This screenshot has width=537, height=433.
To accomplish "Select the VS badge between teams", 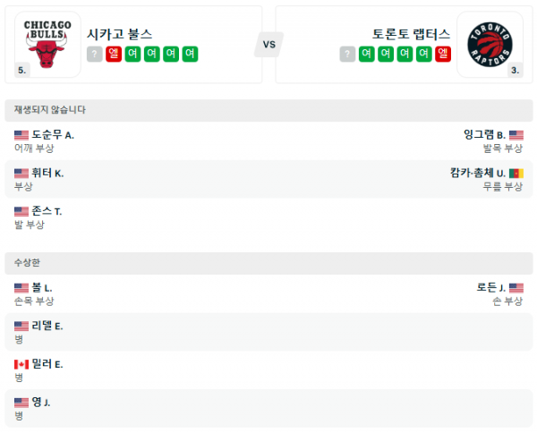I will [x=268, y=44].
